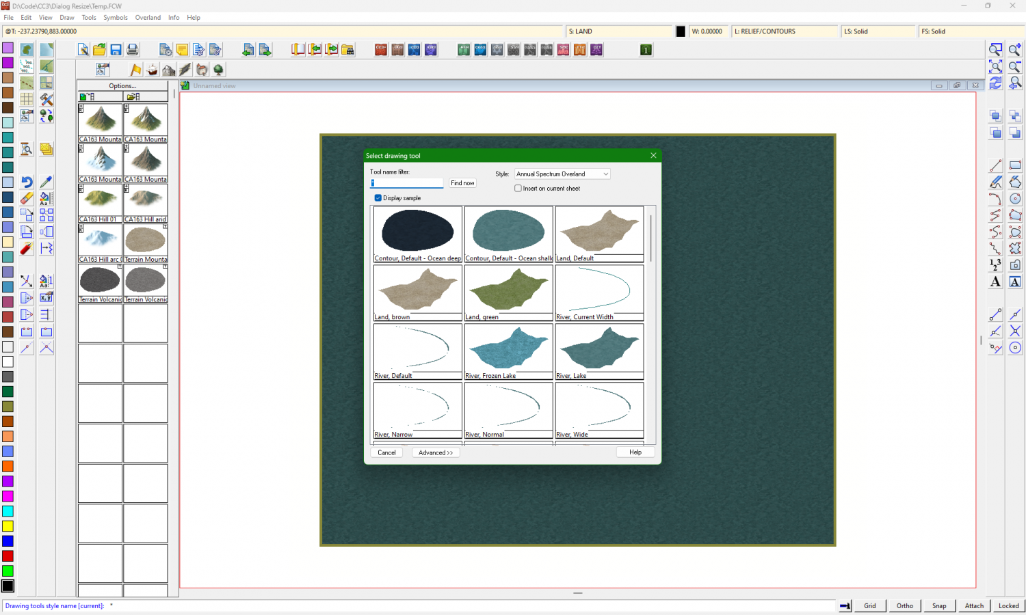Image resolution: width=1026 pixels, height=615 pixels.
Task: Open the FS: Solid fill style selector
Action: point(972,31)
